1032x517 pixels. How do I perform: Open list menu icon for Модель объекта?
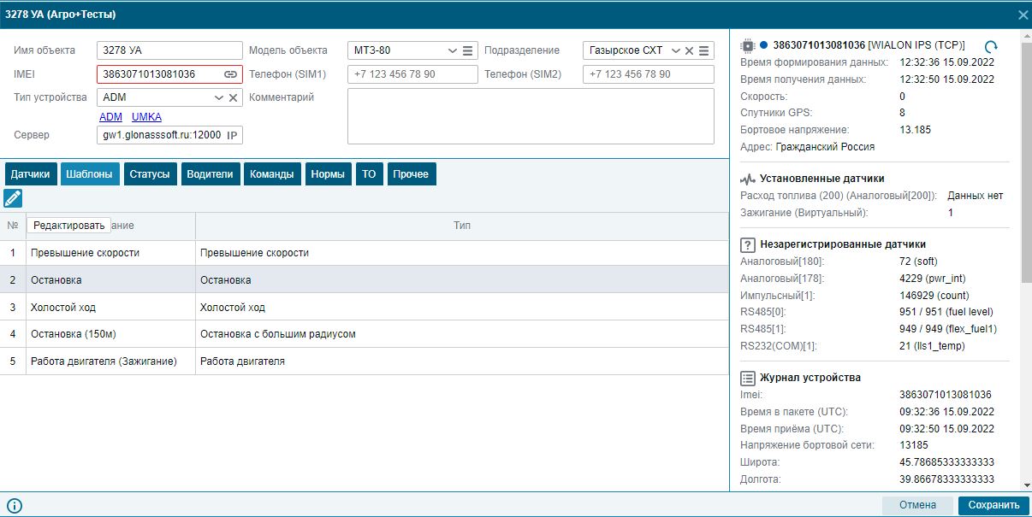468,50
